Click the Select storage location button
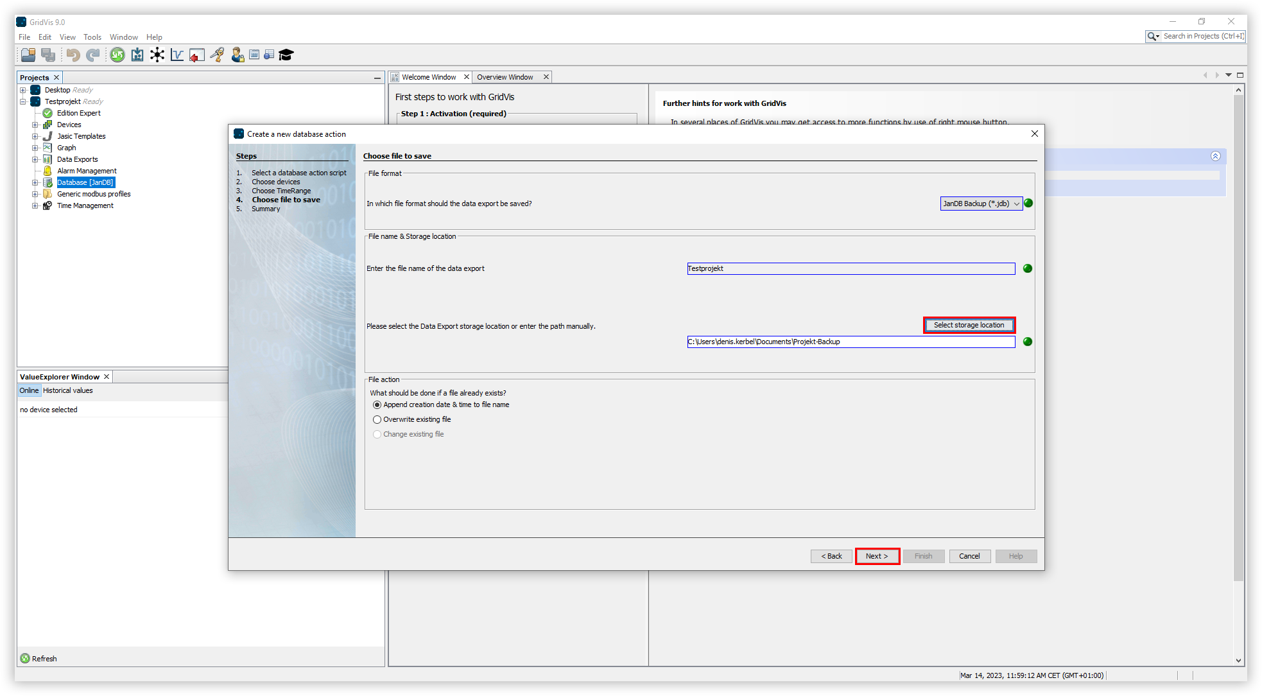Viewport: 1262px width, 696px height. (x=969, y=326)
